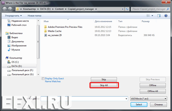172x111 pixels.
Task: Click the 09.10.2010 3:04 date cell
Action: pos(102,35)
